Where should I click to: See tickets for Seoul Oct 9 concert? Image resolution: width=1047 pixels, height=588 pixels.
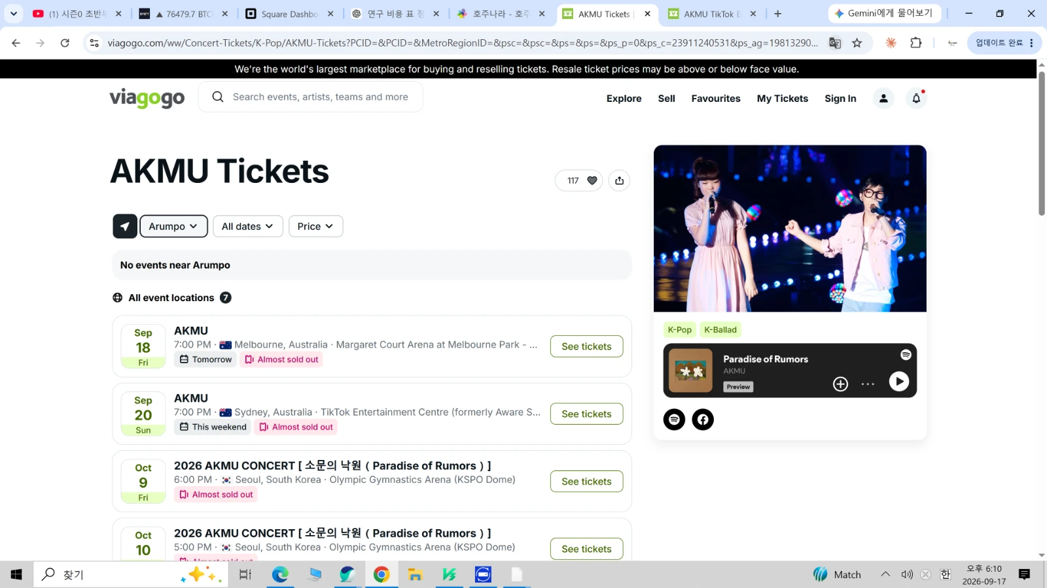click(x=586, y=482)
